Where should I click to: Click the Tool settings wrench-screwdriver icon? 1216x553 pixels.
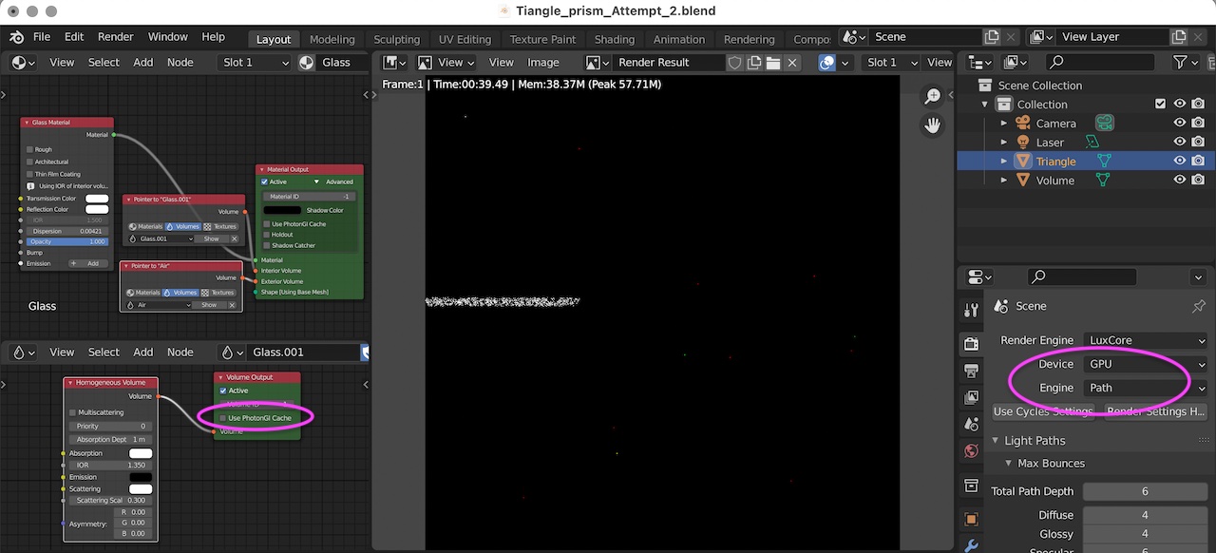[971, 310]
